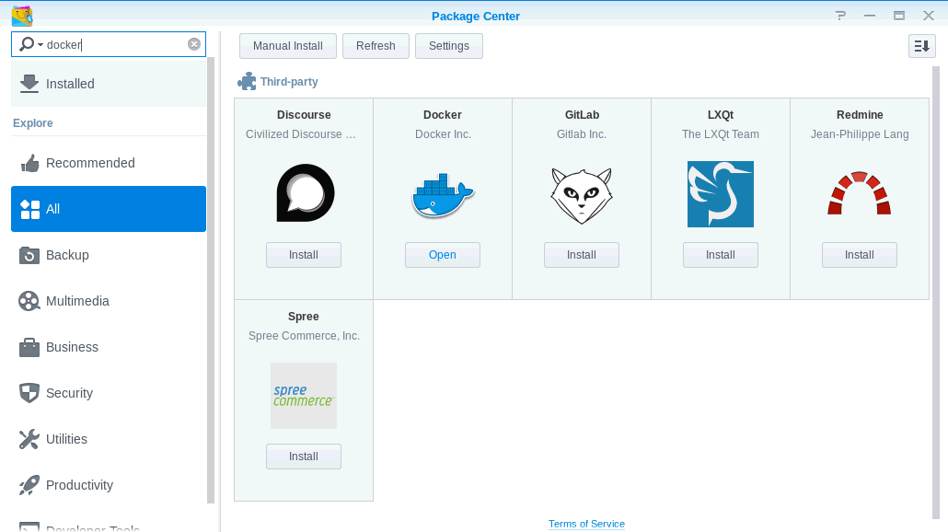This screenshot has width=948, height=532.
Task: Click the Backup category in sidebar
Action: 68,255
